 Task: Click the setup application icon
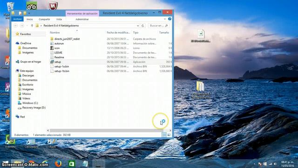(52, 62)
